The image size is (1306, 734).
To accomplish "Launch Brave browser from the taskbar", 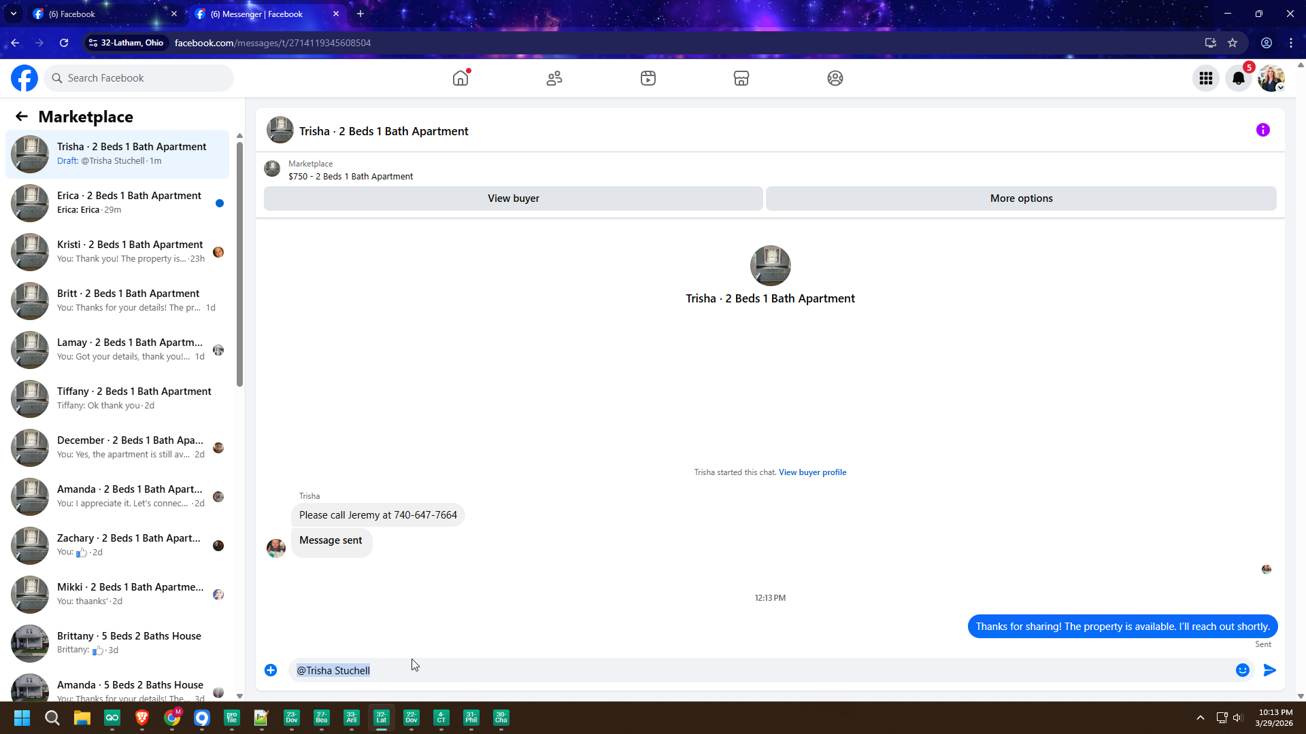I will 142,718.
